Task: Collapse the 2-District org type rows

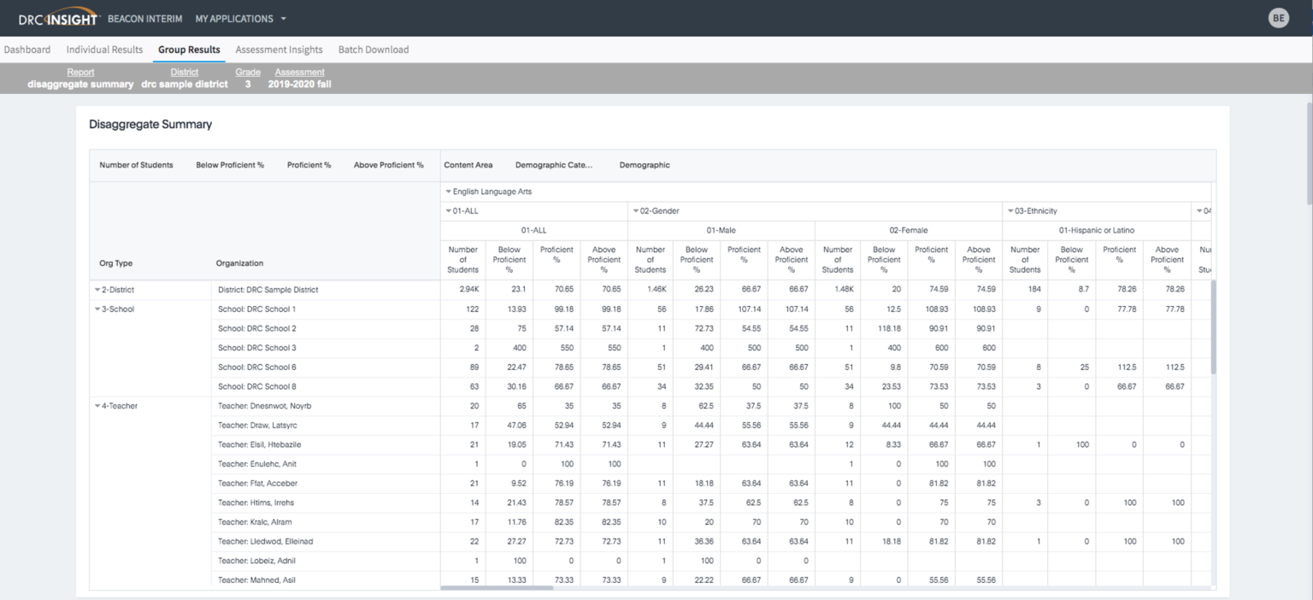Action: (97, 289)
